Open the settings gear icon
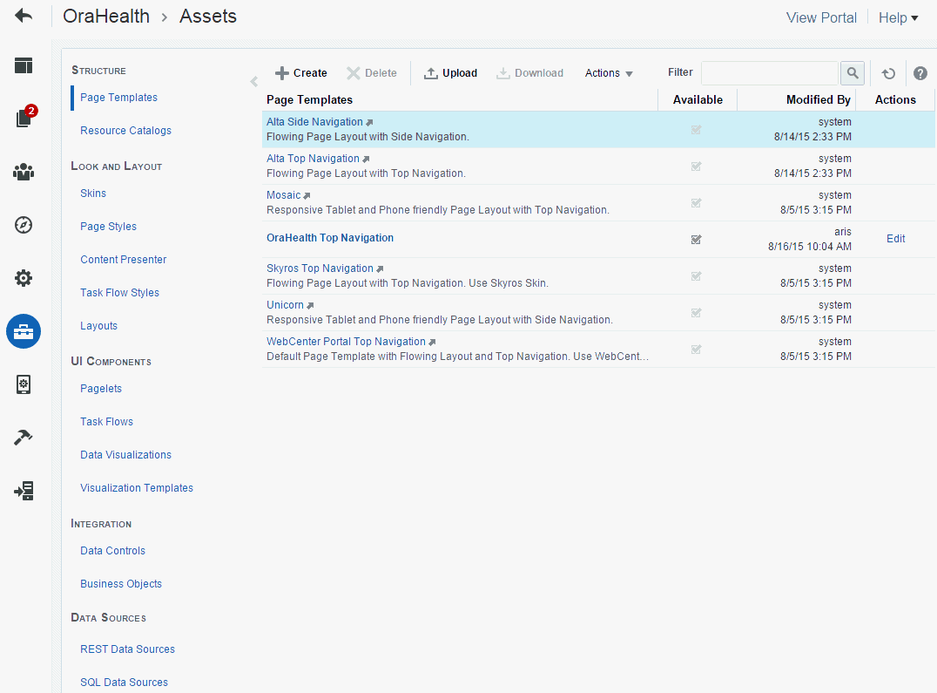This screenshot has width=937, height=693. pyautogui.click(x=24, y=278)
